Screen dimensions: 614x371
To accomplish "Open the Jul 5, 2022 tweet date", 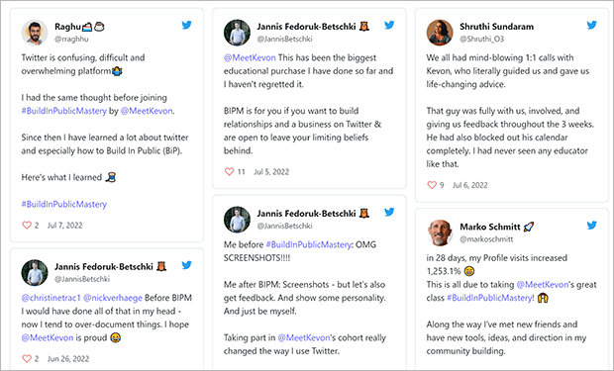I will (x=271, y=172).
